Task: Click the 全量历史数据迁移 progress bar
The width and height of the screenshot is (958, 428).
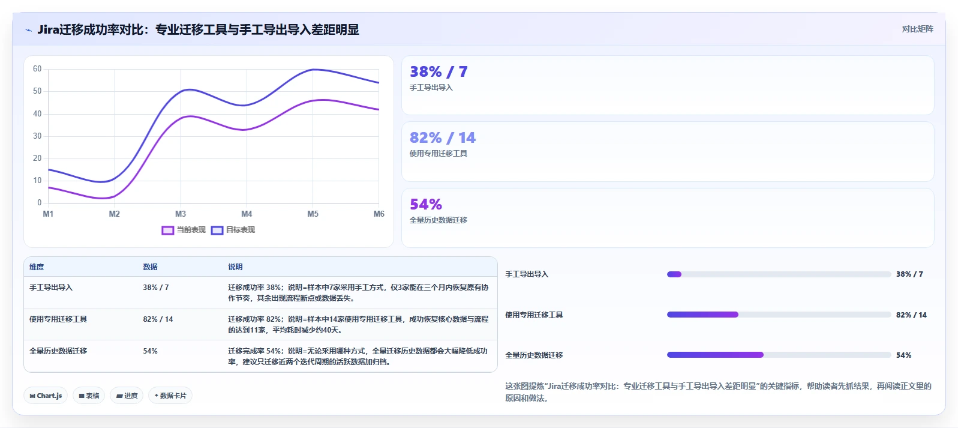Action: [x=779, y=355]
